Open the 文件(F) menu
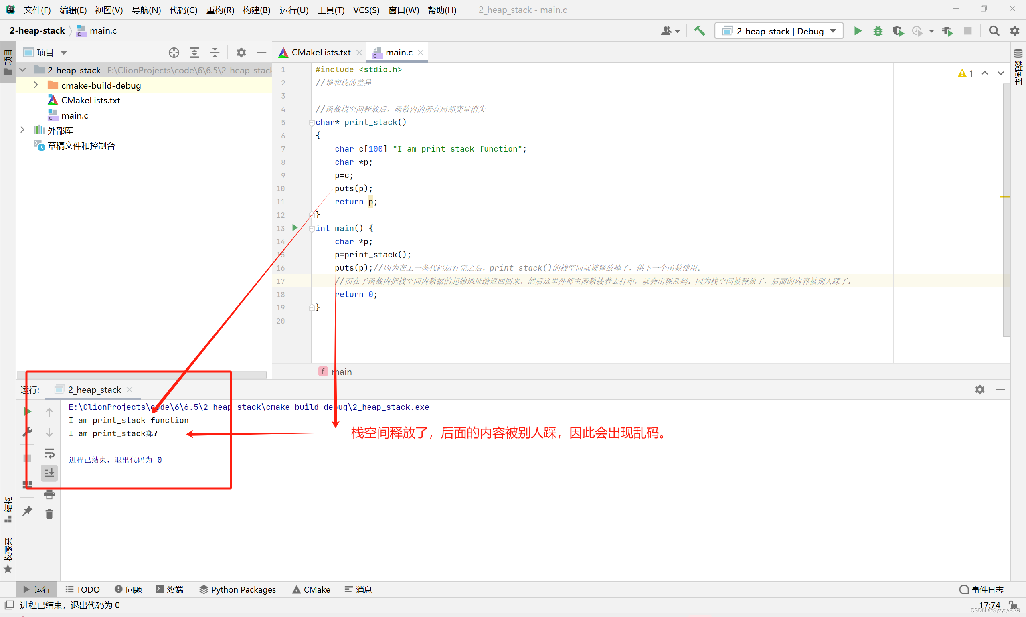This screenshot has width=1026, height=617. 37,10
